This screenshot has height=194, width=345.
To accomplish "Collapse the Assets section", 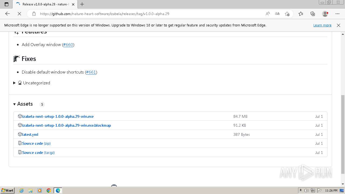I will (23, 104).
